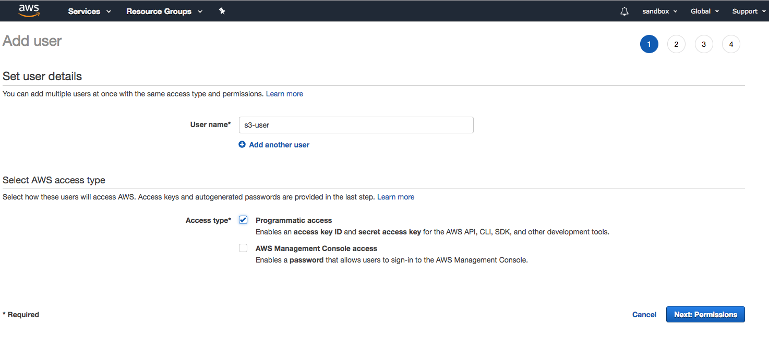Image resolution: width=769 pixels, height=337 pixels.
Task: Expand the Services dropdown menu
Action: [89, 11]
